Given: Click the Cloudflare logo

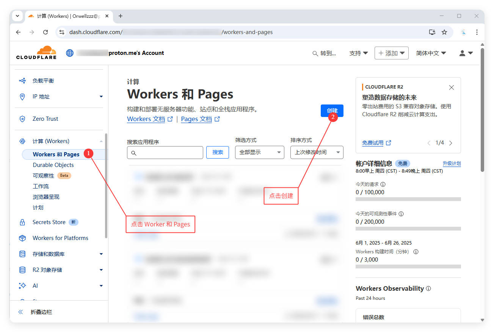Looking at the screenshot, I should [x=36, y=53].
